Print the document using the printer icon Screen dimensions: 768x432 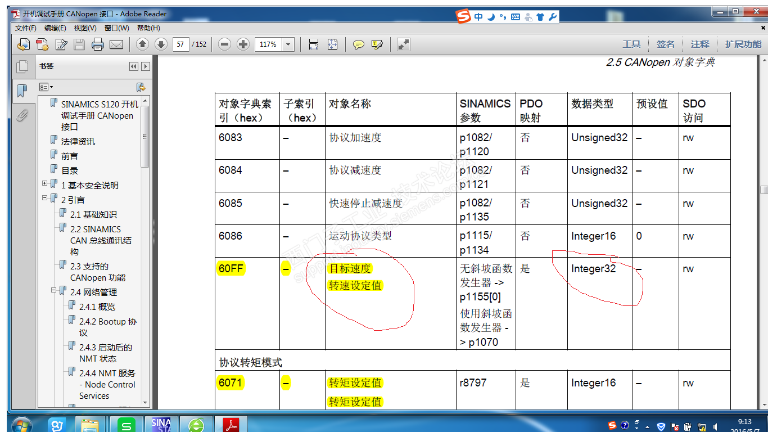click(98, 44)
